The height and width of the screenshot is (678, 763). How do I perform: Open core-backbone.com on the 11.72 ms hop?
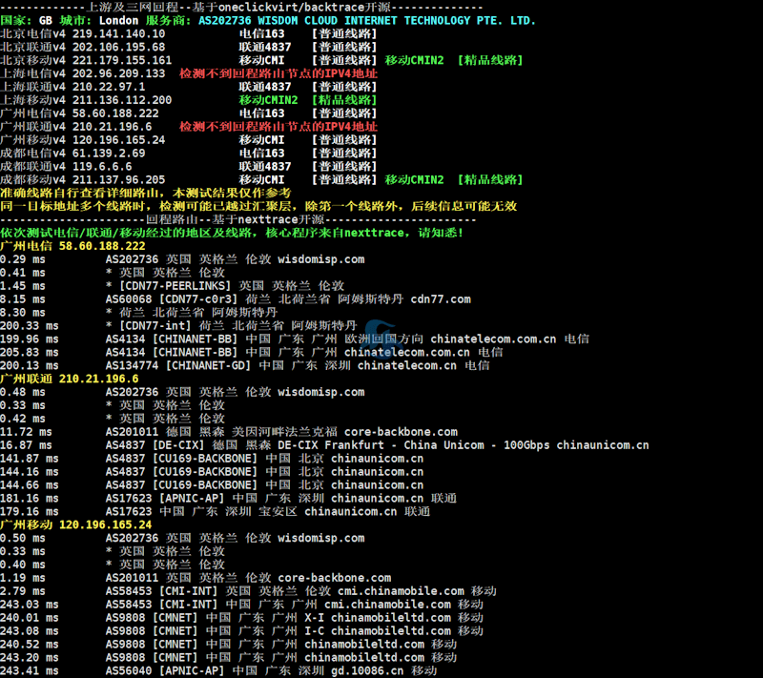pyautogui.click(x=401, y=432)
